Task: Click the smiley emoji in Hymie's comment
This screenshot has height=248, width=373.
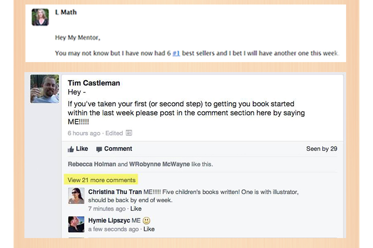Action: coord(146,220)
